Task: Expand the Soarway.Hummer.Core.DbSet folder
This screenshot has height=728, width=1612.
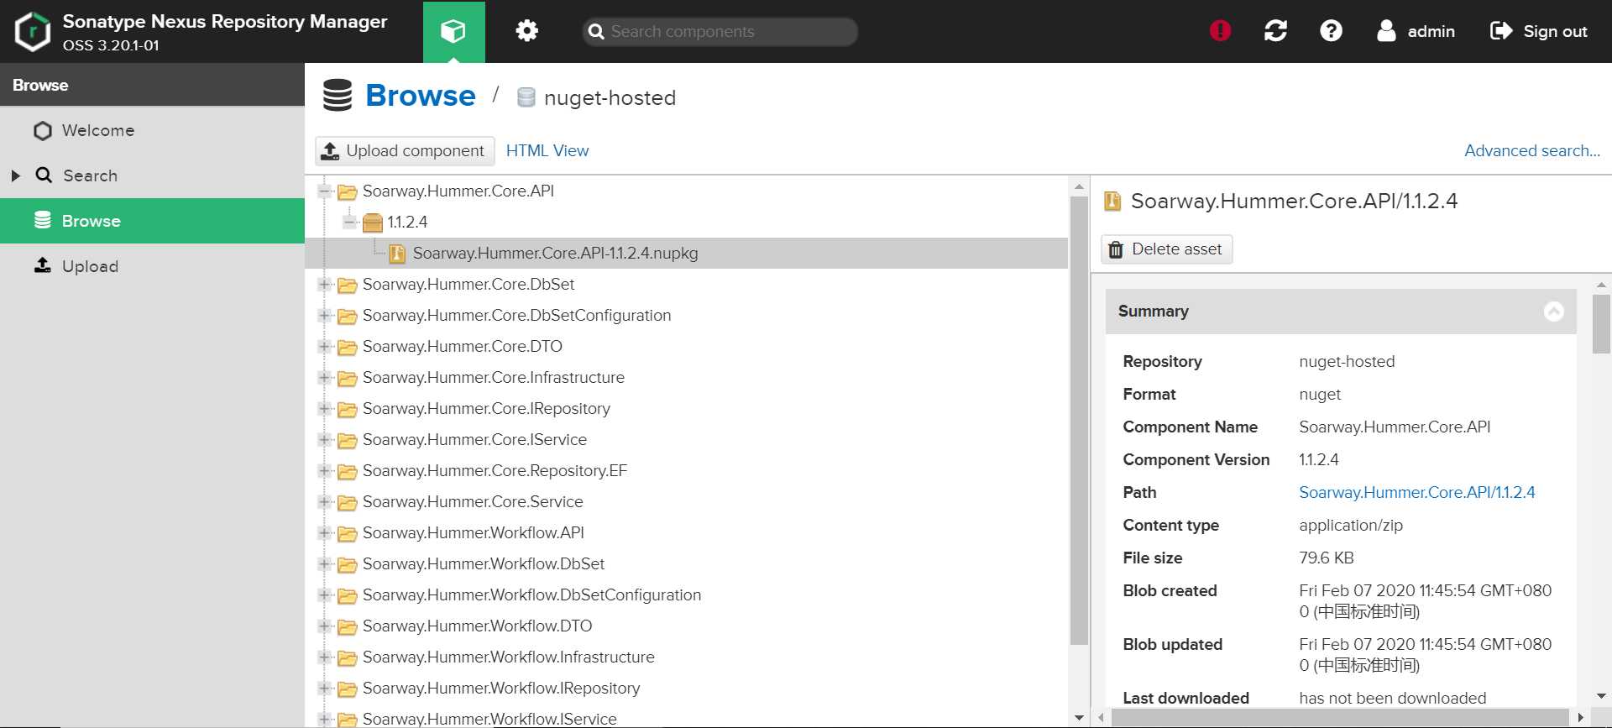Action: [x=325, y=285]
